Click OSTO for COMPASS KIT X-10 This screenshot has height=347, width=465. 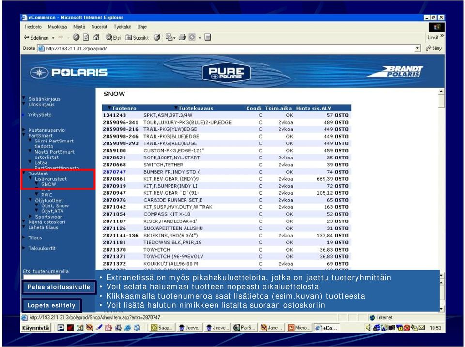coord(341,214)
